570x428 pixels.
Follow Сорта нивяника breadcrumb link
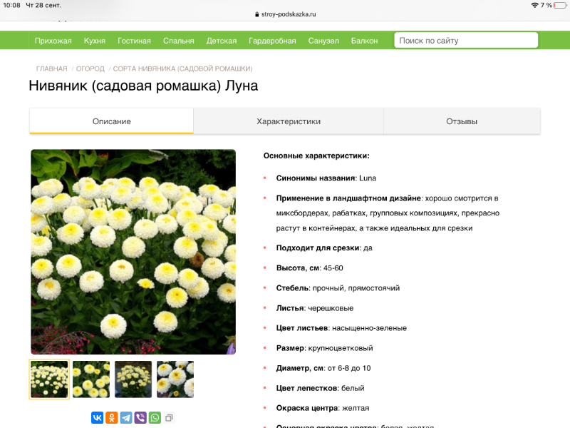(182, 68)
